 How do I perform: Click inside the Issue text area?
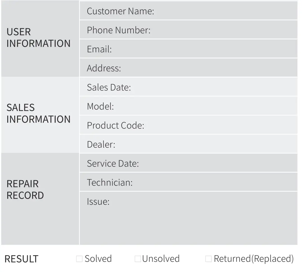(x=188, y=221)
